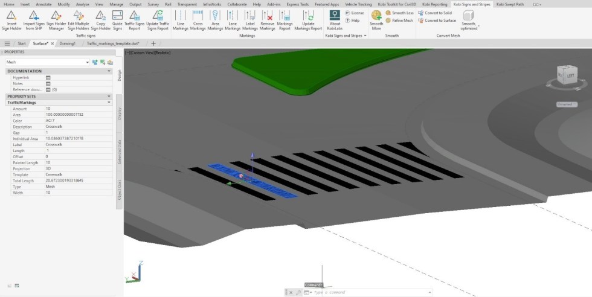
Task: Switch to the Drawing1 file tab
Action: point(67,43)
